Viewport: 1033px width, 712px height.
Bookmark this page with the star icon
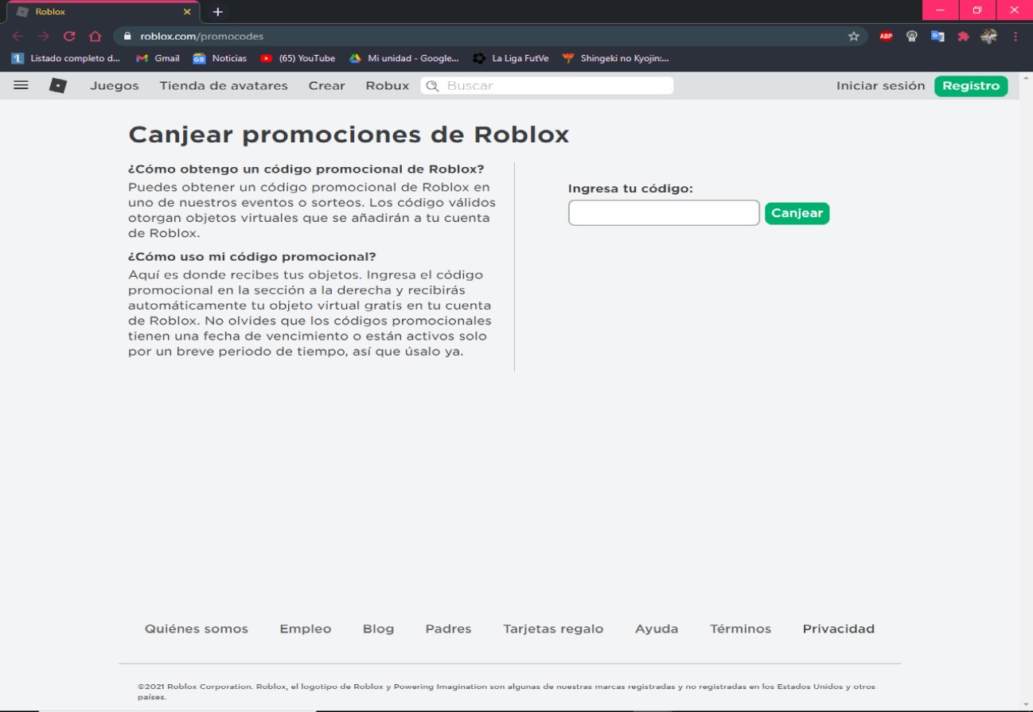coord(854,36)
